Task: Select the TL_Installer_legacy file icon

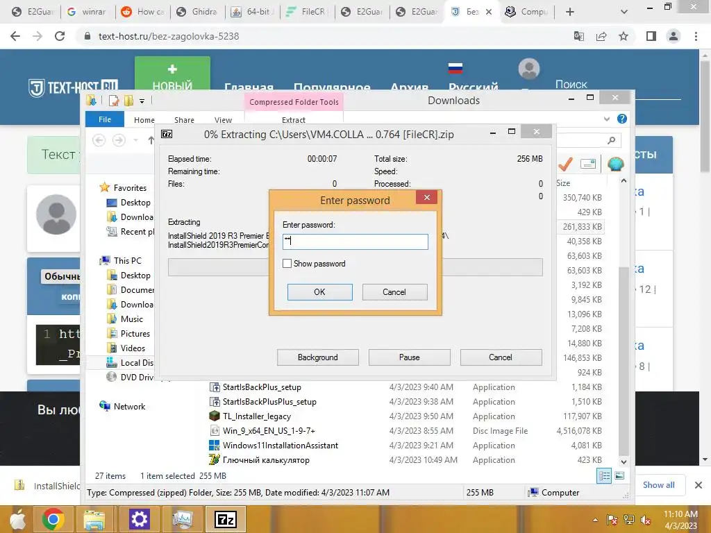Action: tap(215, 416)
